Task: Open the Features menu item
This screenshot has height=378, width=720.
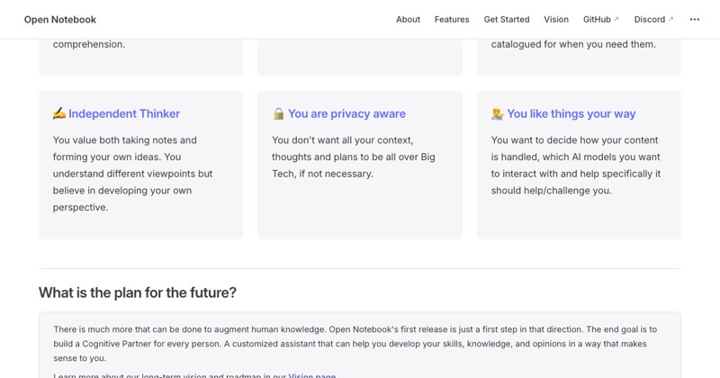Action: click(452, 19)
